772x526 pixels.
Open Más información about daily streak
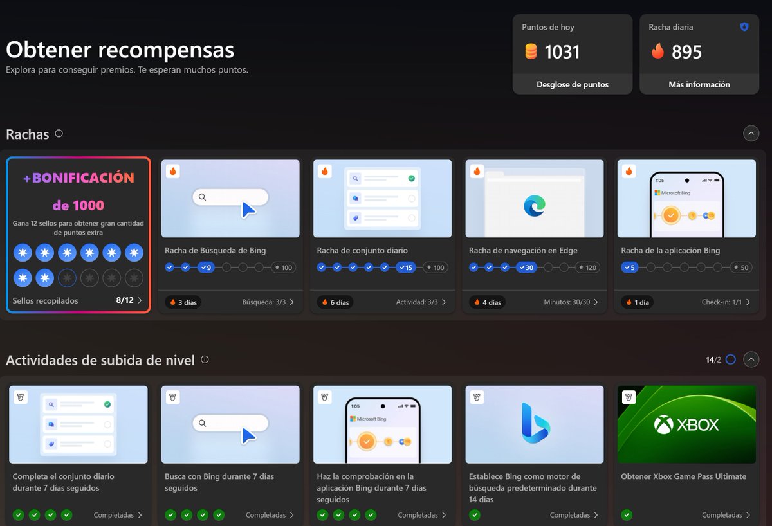point(699,84)
